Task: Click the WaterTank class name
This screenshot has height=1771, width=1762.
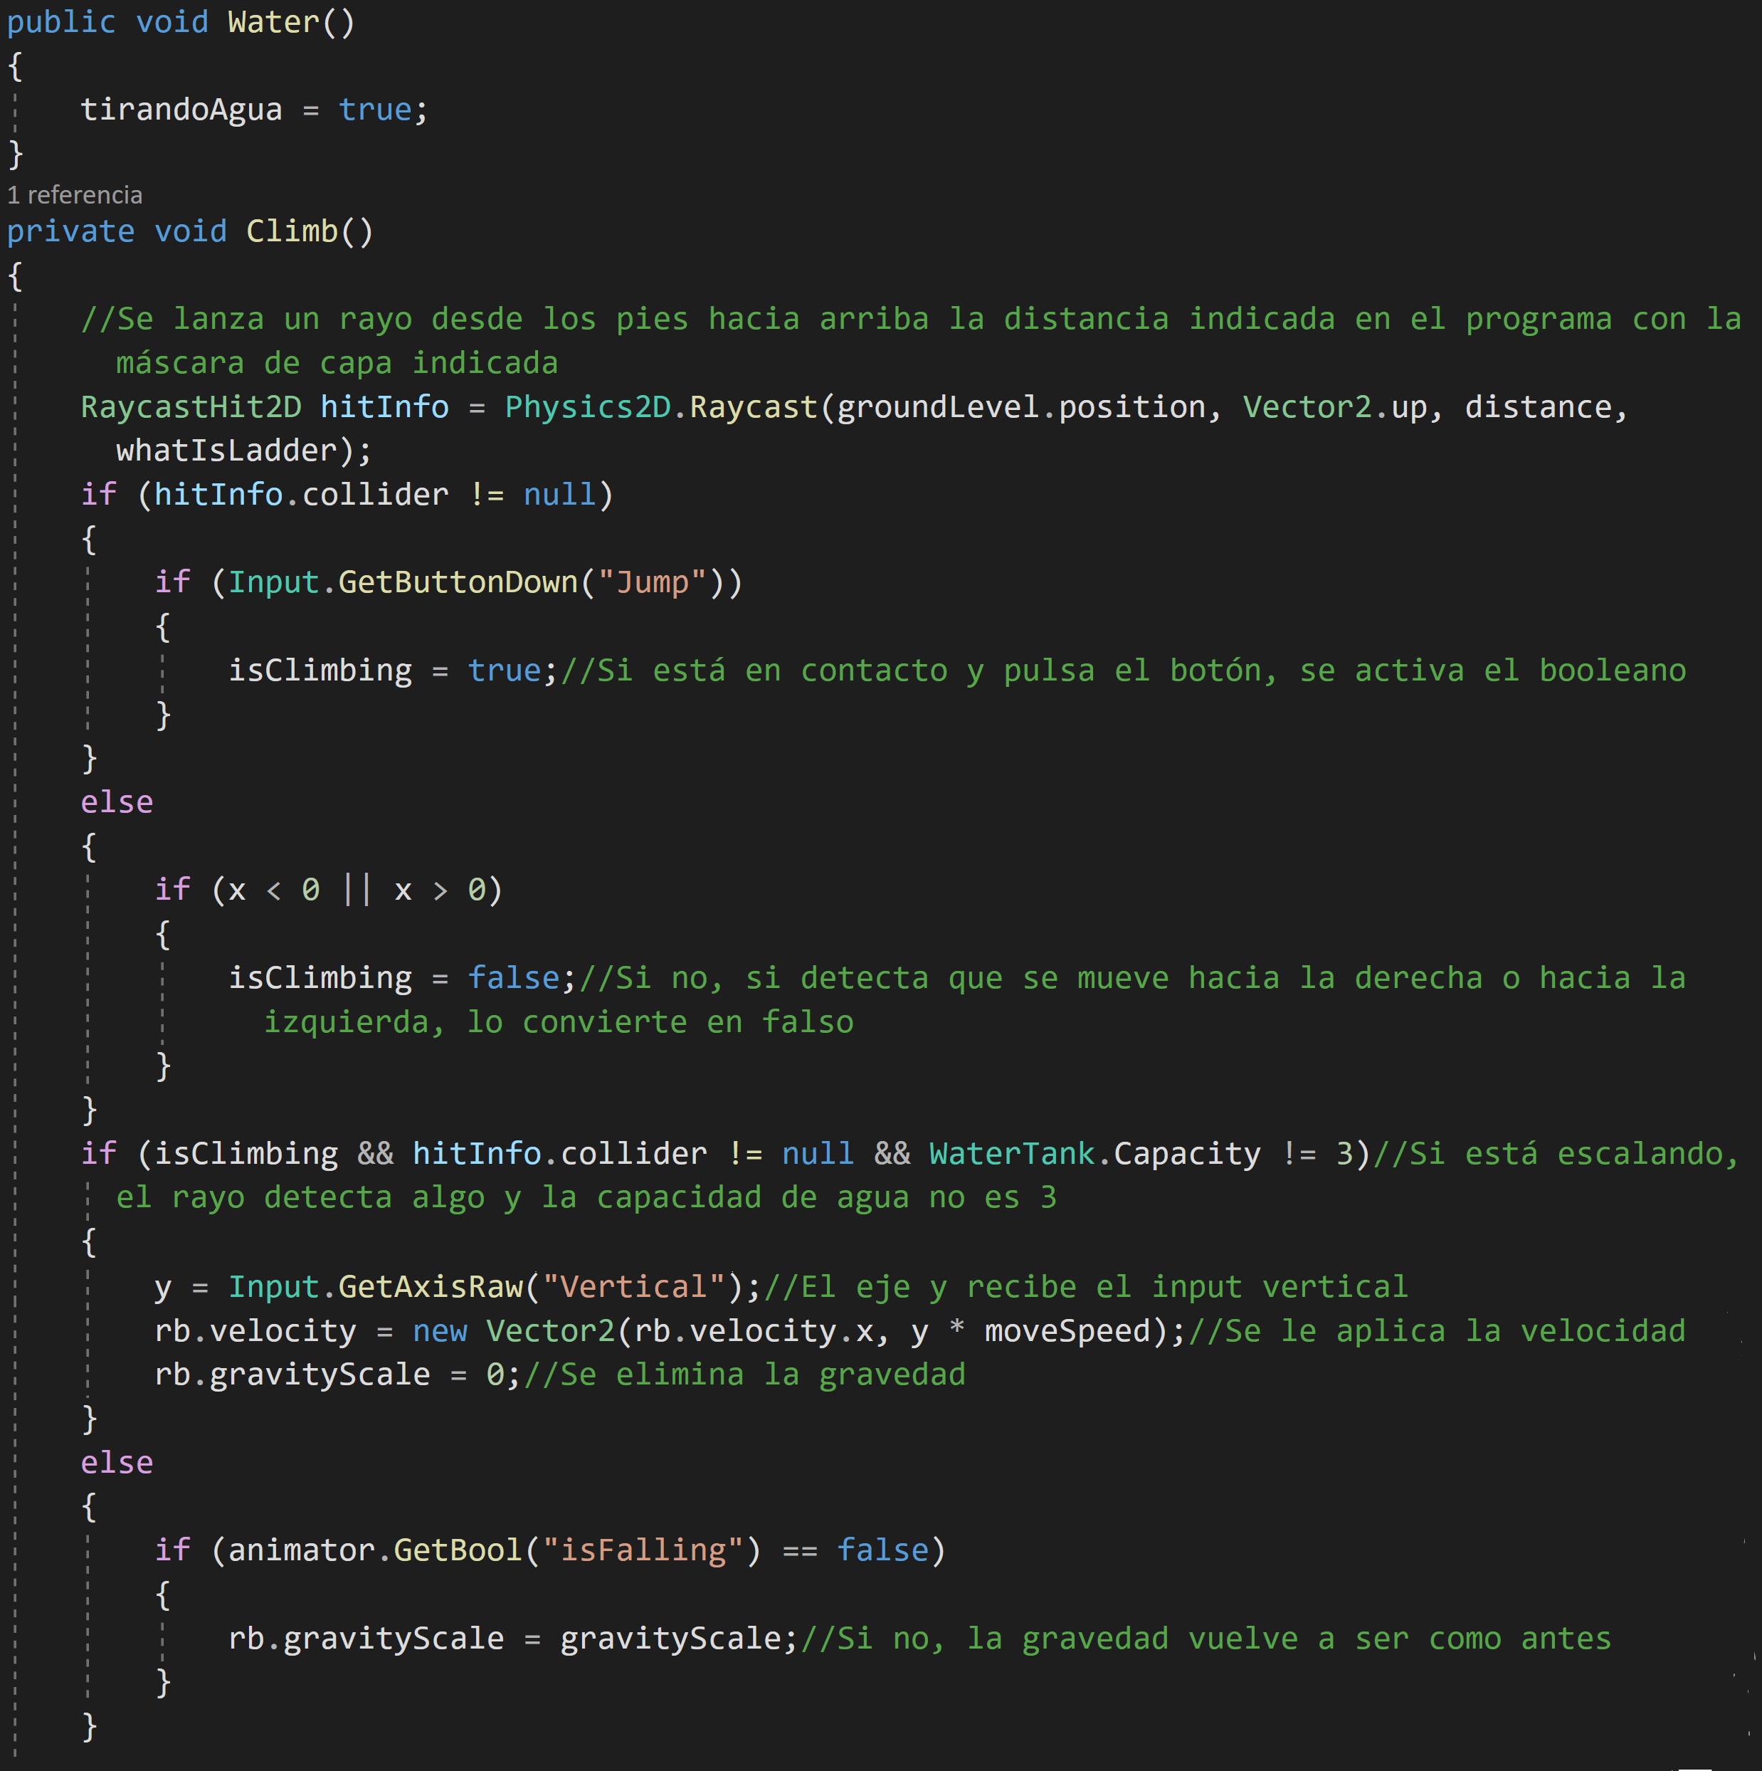Action: tap(1011, 1154)
